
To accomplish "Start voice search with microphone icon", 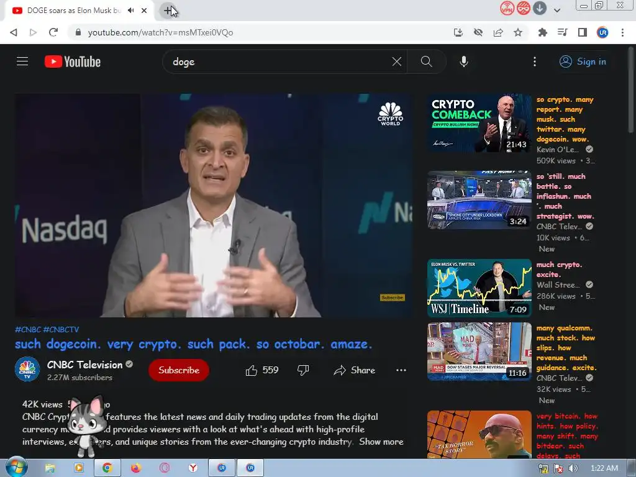I will point(463,61).
